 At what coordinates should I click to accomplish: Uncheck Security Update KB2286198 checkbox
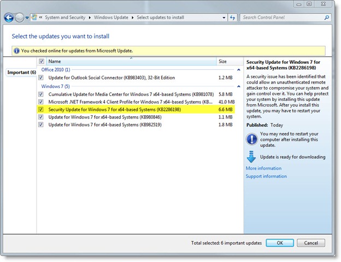pyautogui.click(x=40, y=110)
